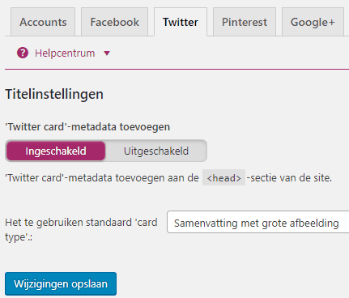Click the description text 'toevoegen aan de'
Screen dimensions: 349x298
tap(157, 177)
